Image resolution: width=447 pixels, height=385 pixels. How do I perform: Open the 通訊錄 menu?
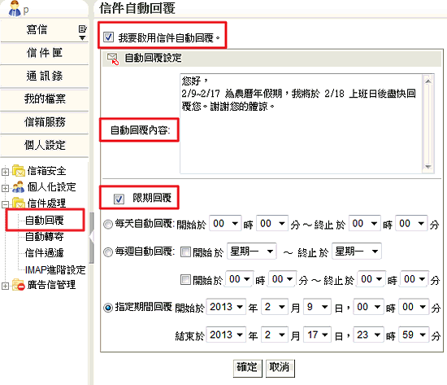click(45, 77)
